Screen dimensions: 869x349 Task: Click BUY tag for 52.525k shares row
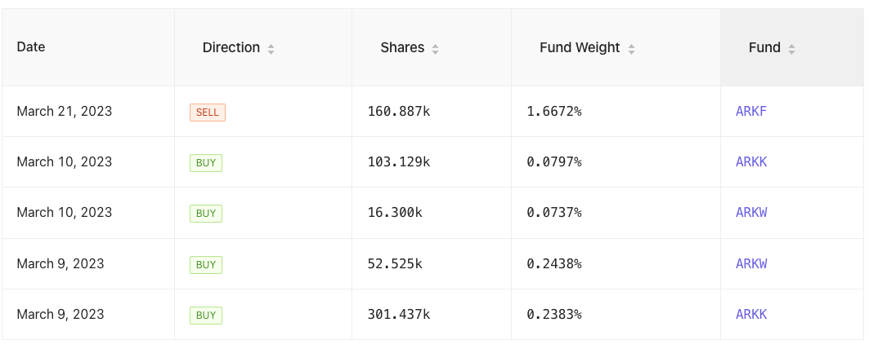[x=206, y=264]
